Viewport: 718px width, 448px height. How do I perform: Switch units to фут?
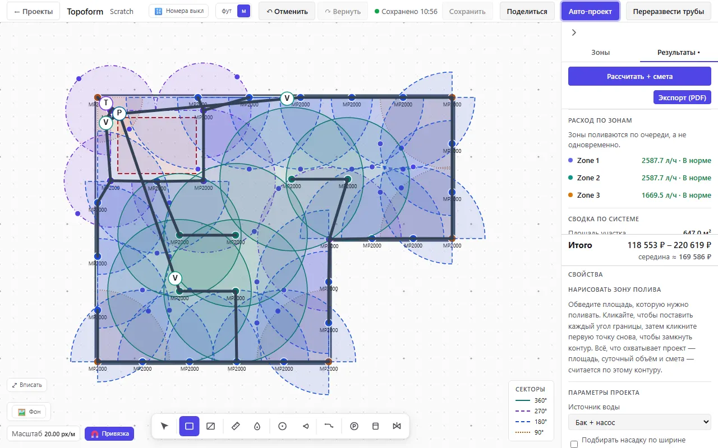(x=227, y=11)
